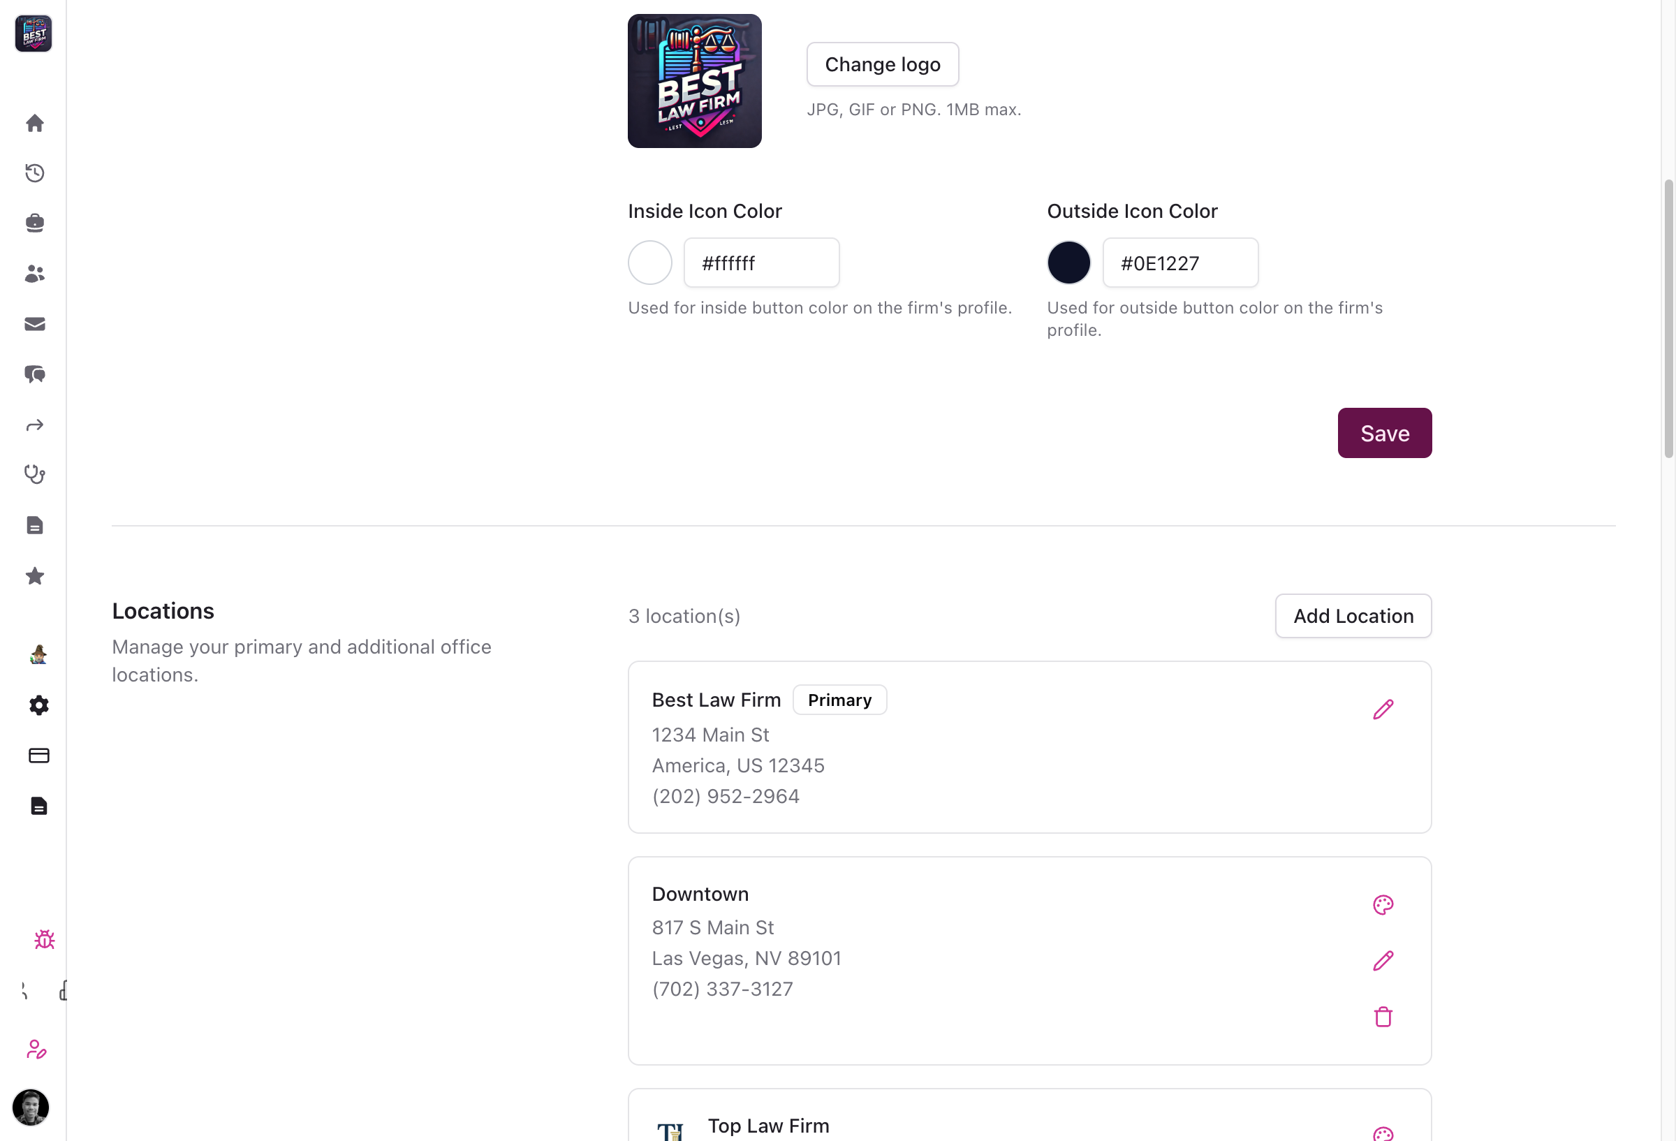Click the Inside Icon Color hex field
Viewport: 1676px width, 1141px height.
tap(761, 263)
